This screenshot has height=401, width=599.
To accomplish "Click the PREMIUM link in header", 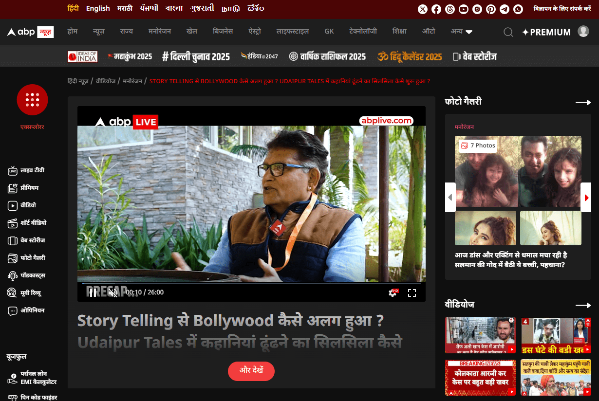I will click(x=546, y=32).
